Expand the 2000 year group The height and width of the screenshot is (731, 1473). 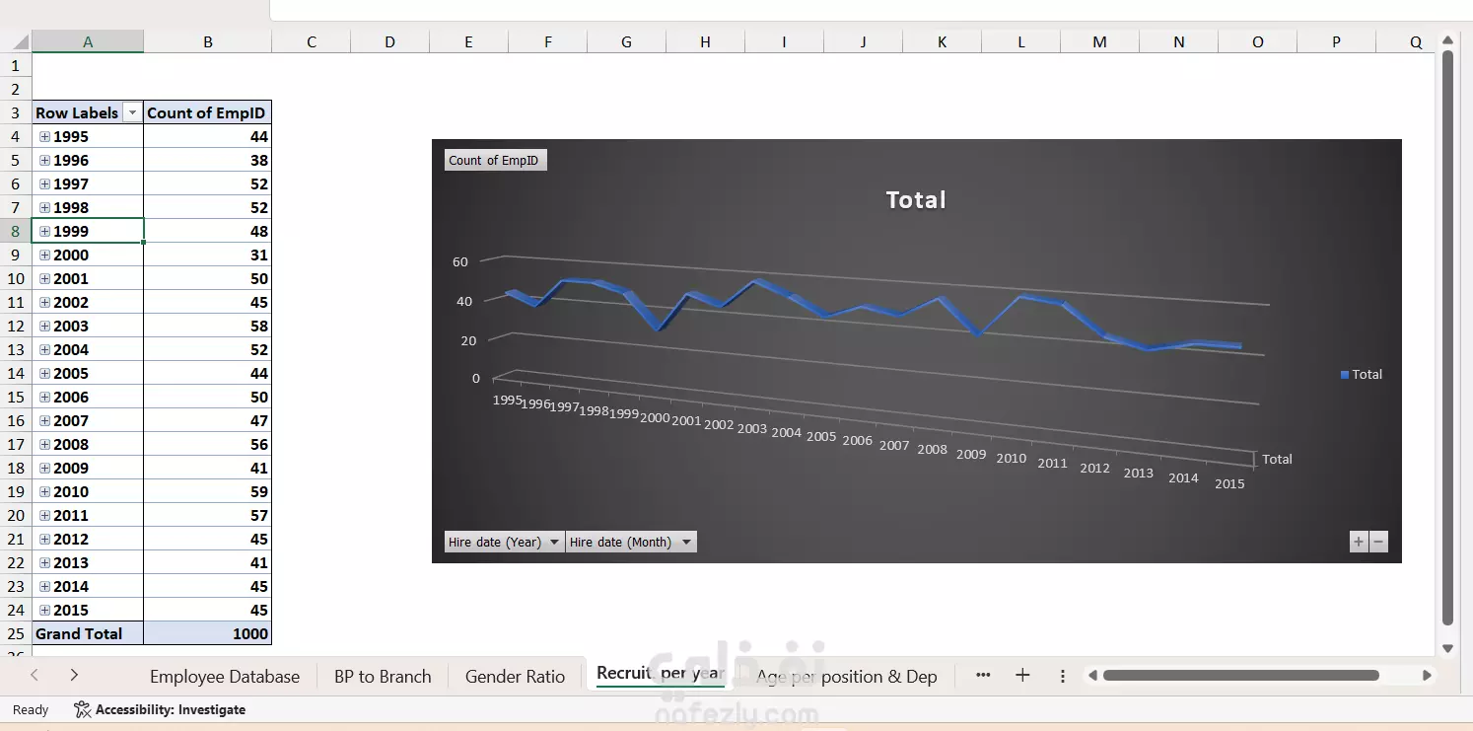point(44,255)
